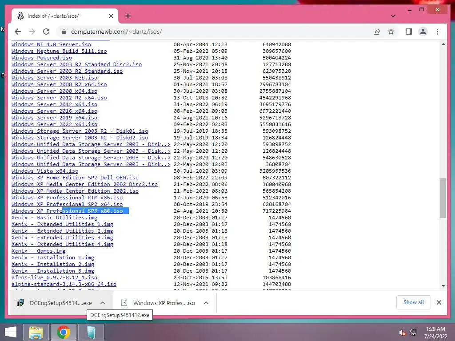Image resolution: width=455 pixels, height=341 pixels.
Task: Download Windows_Server_2008_R2_x64.iso
Action: pyautogui.click(x=59, y=84)
